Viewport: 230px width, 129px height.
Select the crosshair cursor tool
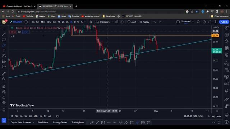tap(4, 29)
